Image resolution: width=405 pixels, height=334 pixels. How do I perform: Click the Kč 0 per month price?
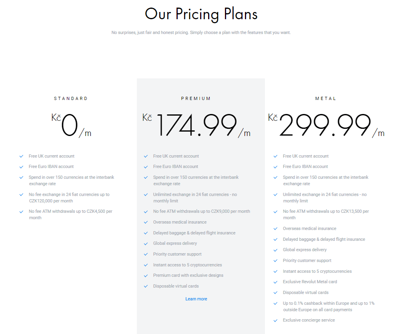point(71,125)
